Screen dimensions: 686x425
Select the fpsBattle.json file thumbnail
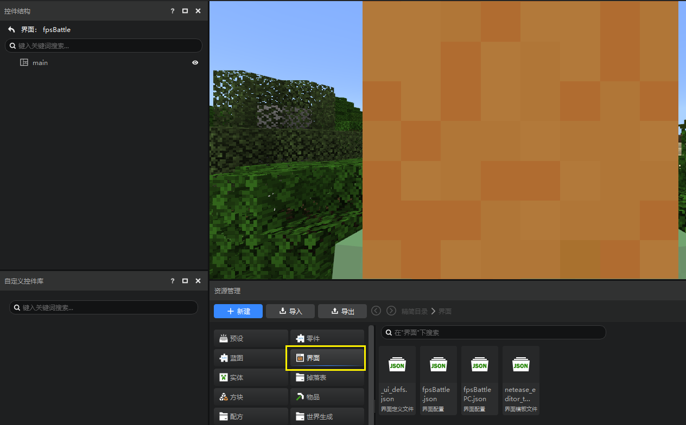[439, 380]
